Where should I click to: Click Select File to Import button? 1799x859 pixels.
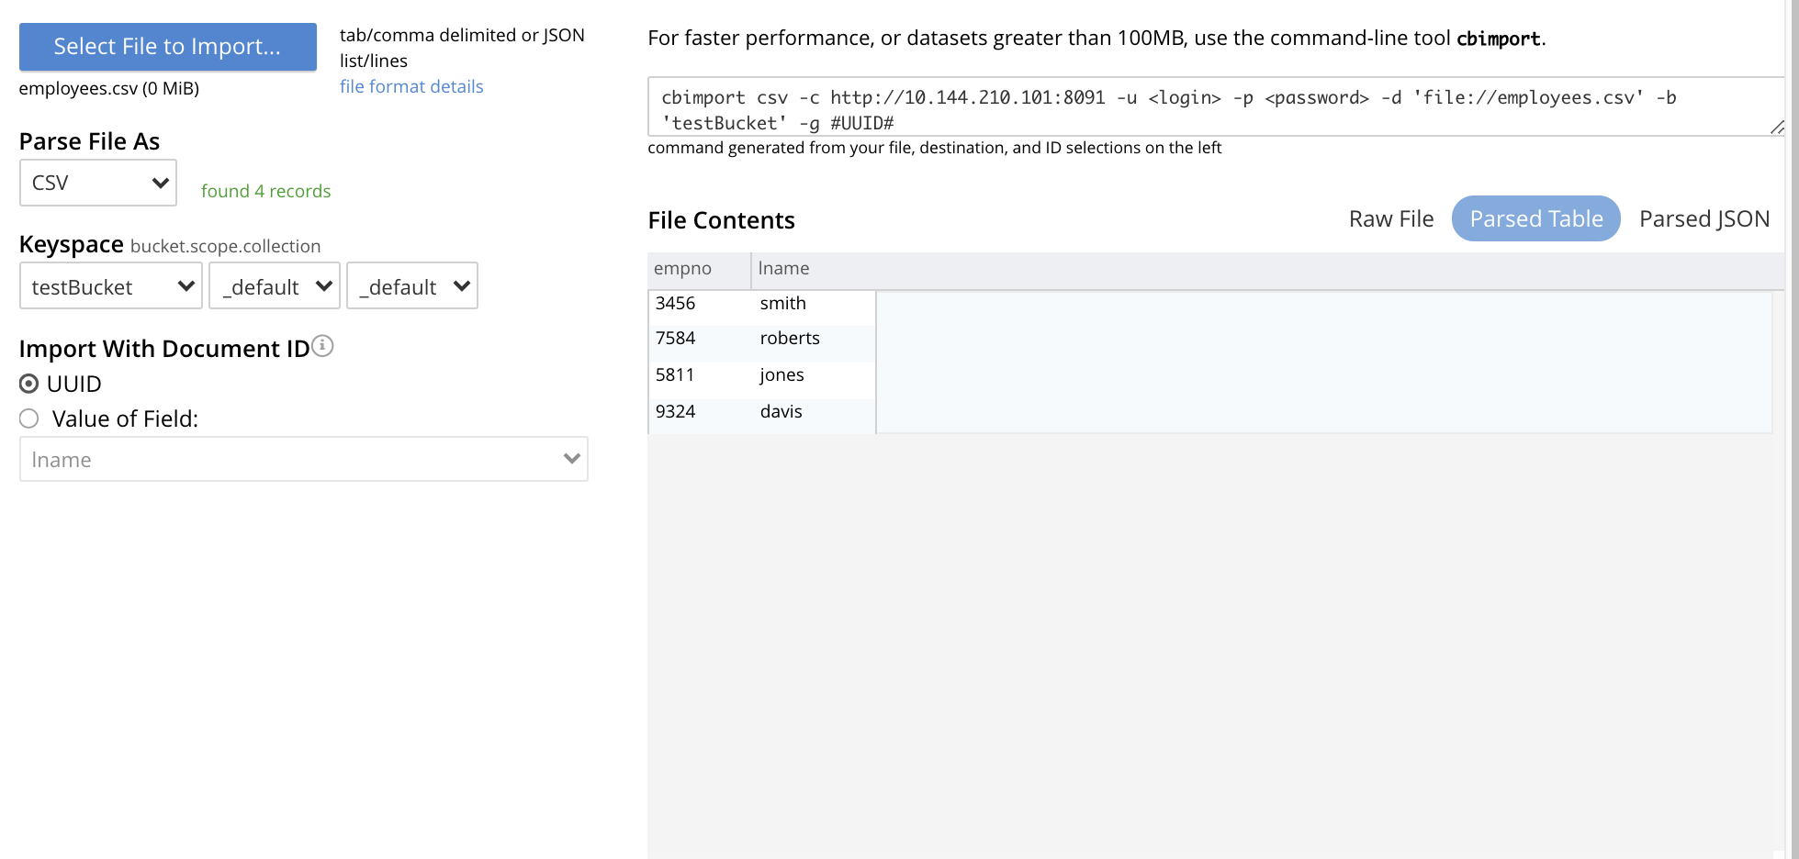pyautogui.click(x=167, y=47)
